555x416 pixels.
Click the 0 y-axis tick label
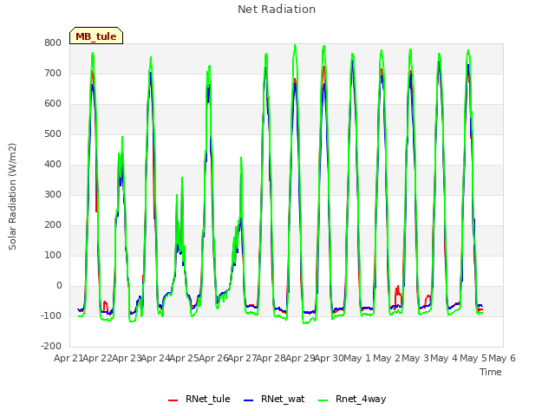[x=59, y=285]
